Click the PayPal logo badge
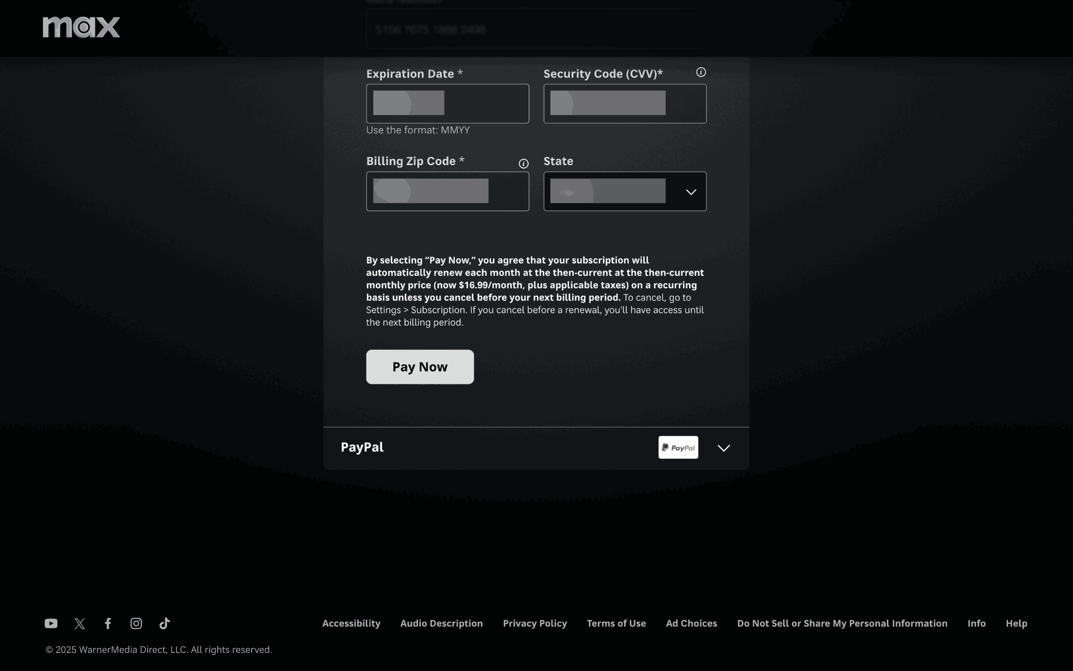Screen dimensions: 1073x671 click(x=678, y=447)
